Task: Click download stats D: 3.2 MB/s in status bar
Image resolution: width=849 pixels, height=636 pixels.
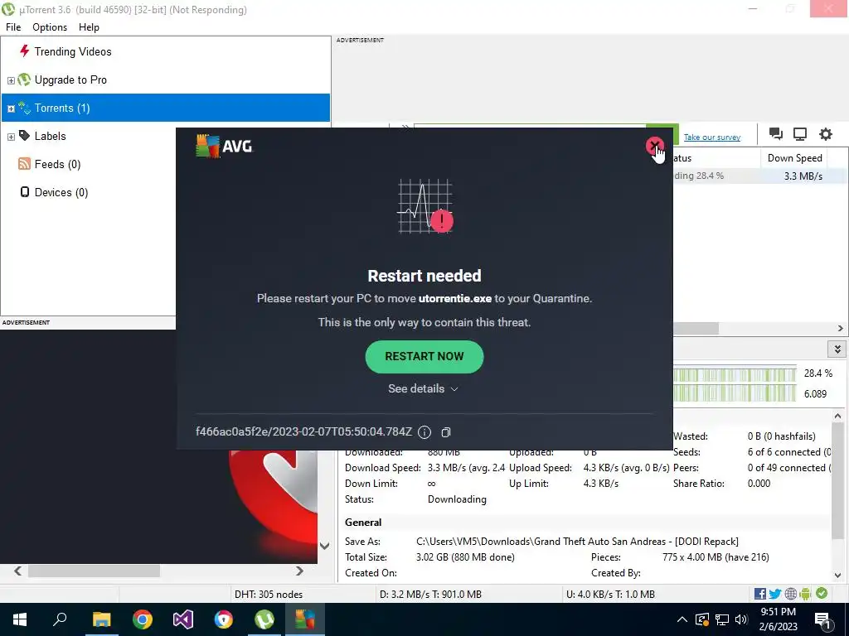Action: tap(430, 595)
